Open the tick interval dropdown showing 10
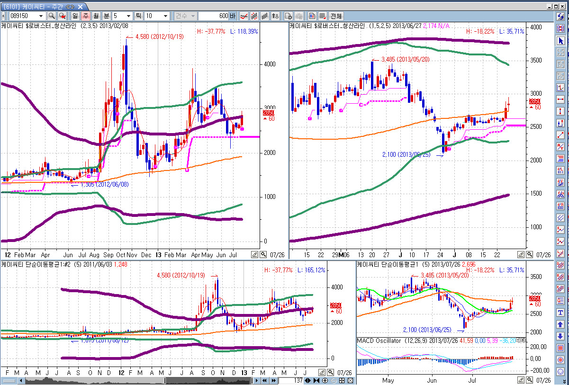 pyautogui.click(x=165, y=16)
